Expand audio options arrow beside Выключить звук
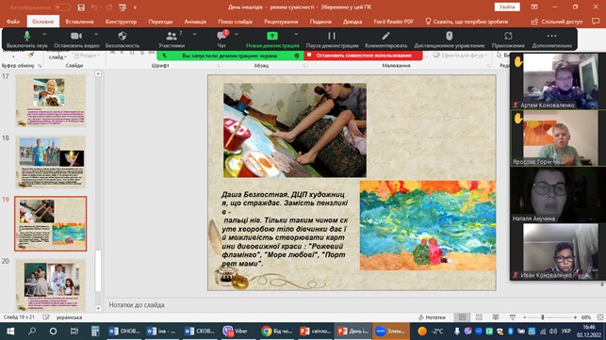606x340 pixels. (44, 35)
